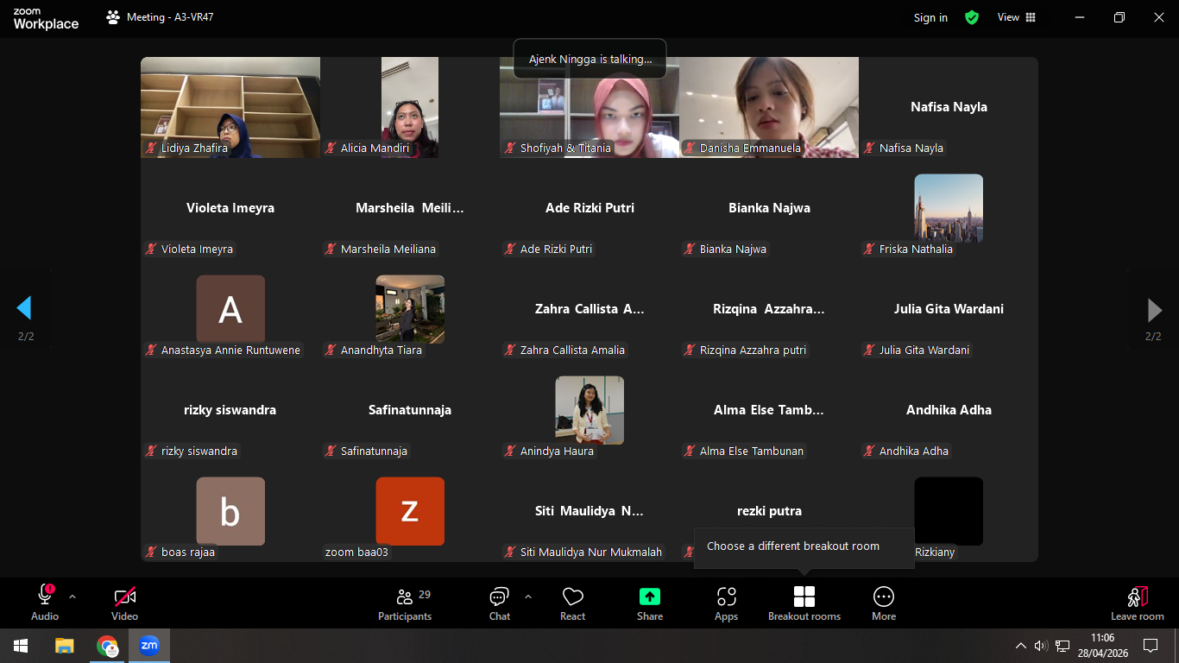Image resolution: width=1179 pixels, height=663 pixels.
Task: Click the Ajenk Ningga is talking notification
Action: 589,60
